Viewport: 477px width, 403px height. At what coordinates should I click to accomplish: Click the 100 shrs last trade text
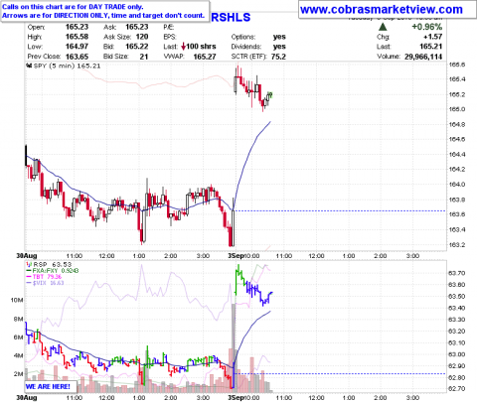tap(201, 47)
